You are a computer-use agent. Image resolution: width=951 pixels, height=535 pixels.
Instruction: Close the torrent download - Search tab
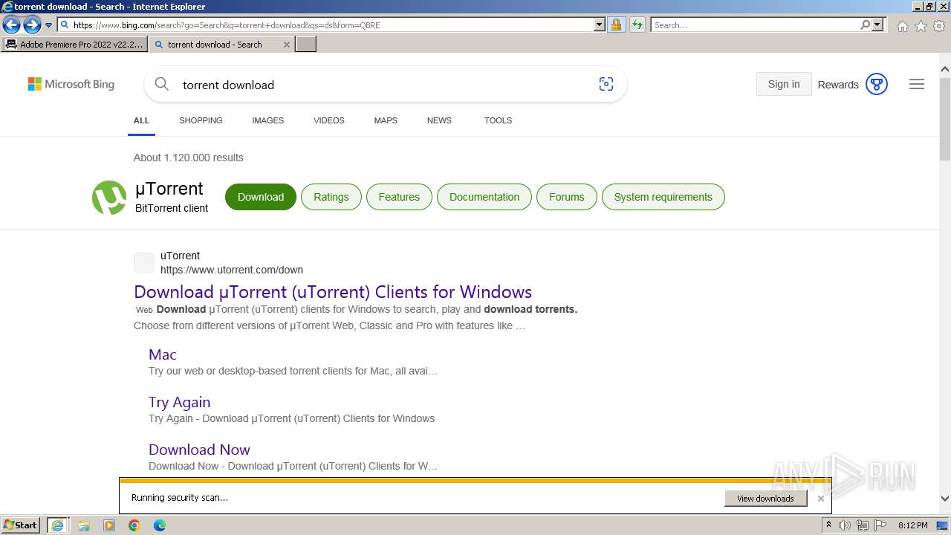(x=287, y=45)
